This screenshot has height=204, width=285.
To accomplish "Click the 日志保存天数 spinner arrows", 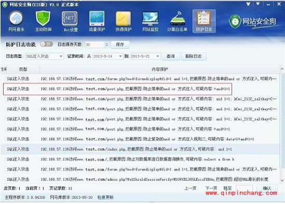I will [107, 45].
